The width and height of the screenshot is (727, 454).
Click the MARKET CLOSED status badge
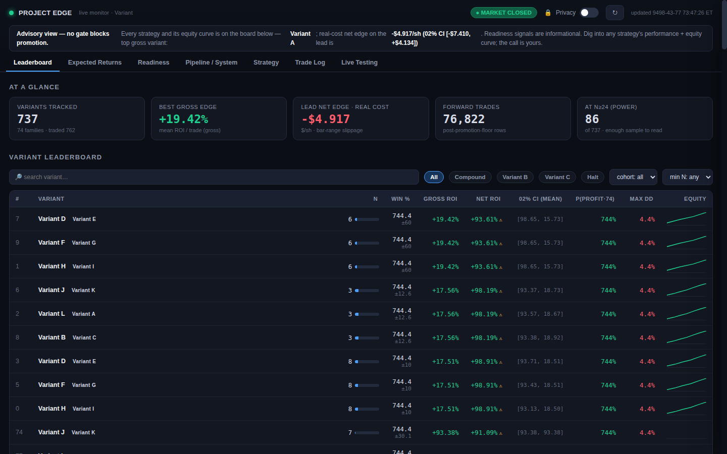[503, 13]
